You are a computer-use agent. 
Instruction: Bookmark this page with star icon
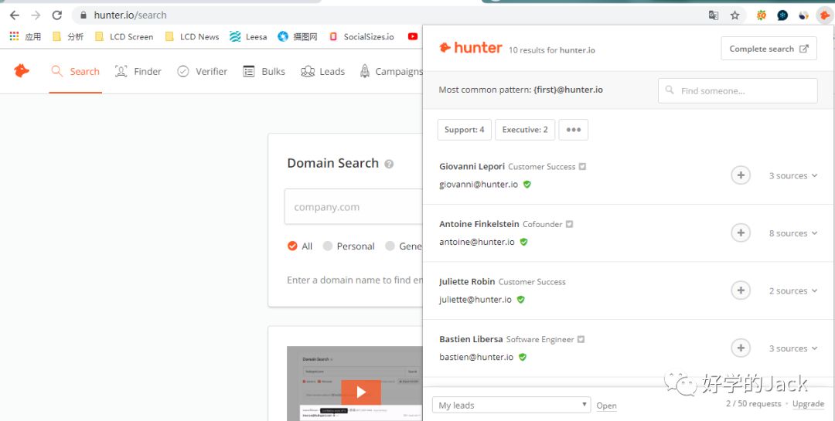pos(734,15)
